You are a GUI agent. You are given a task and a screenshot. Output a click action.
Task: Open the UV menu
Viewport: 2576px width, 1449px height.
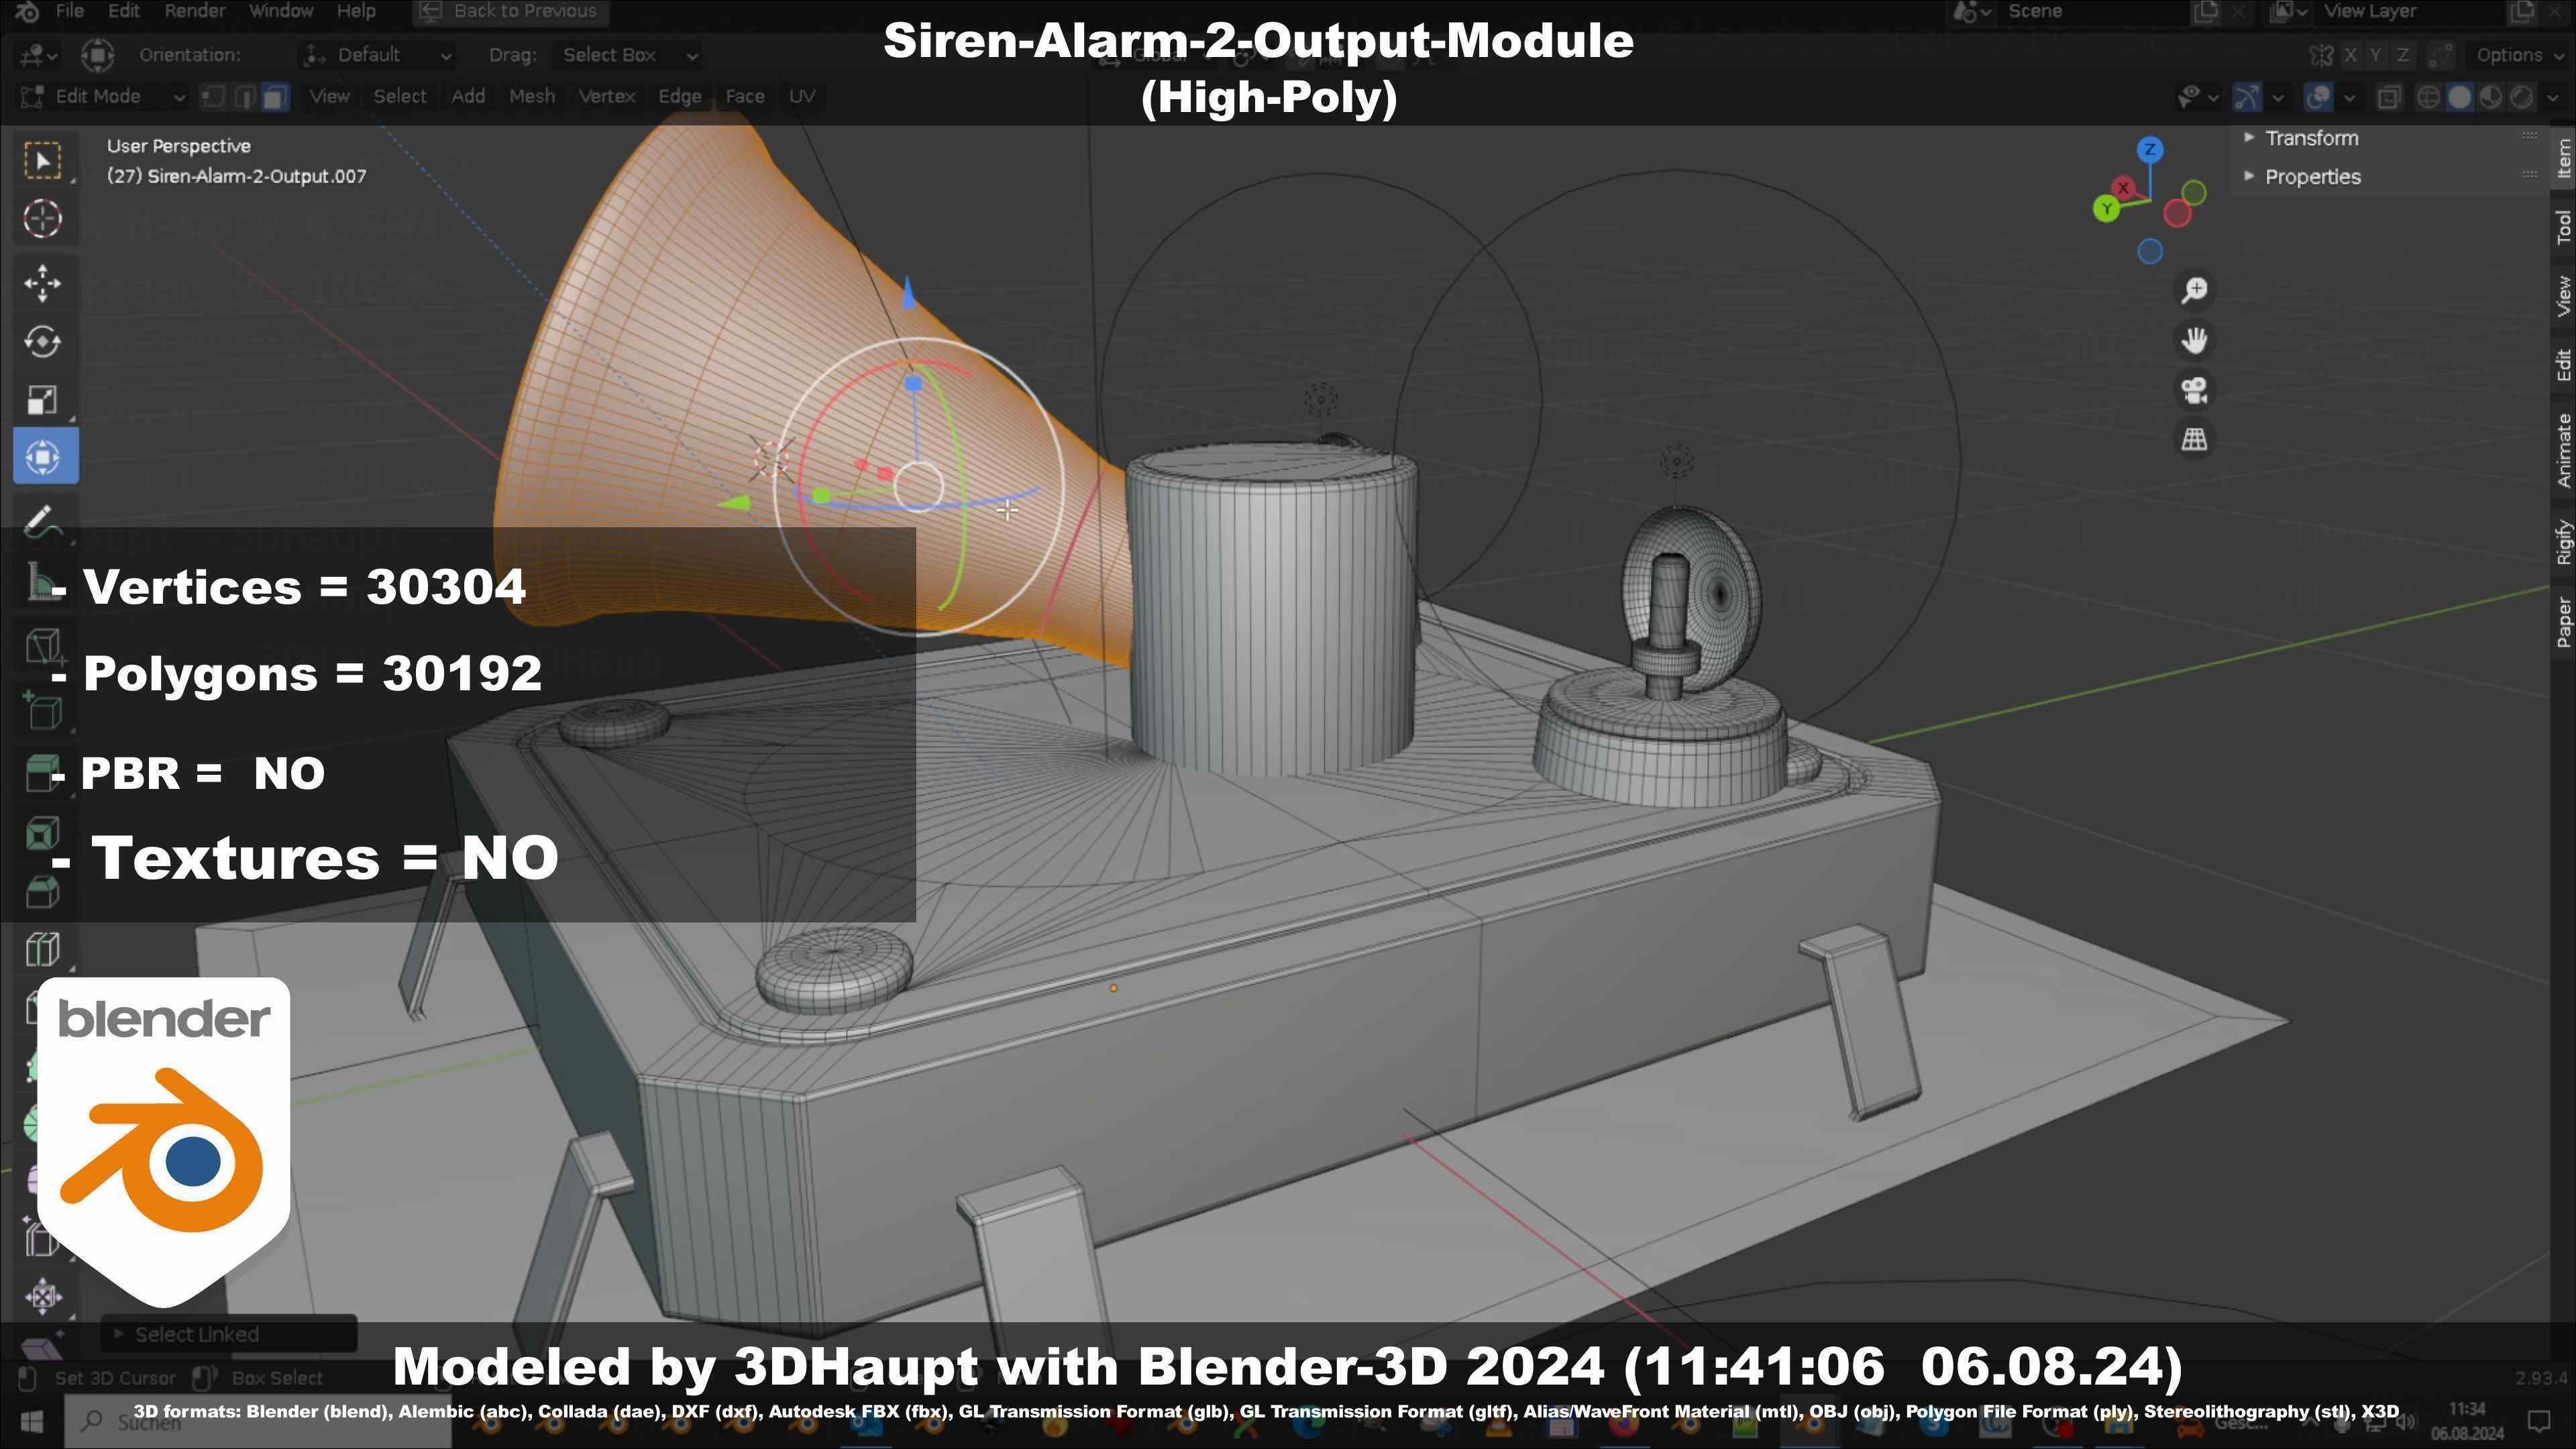point(802,97)
